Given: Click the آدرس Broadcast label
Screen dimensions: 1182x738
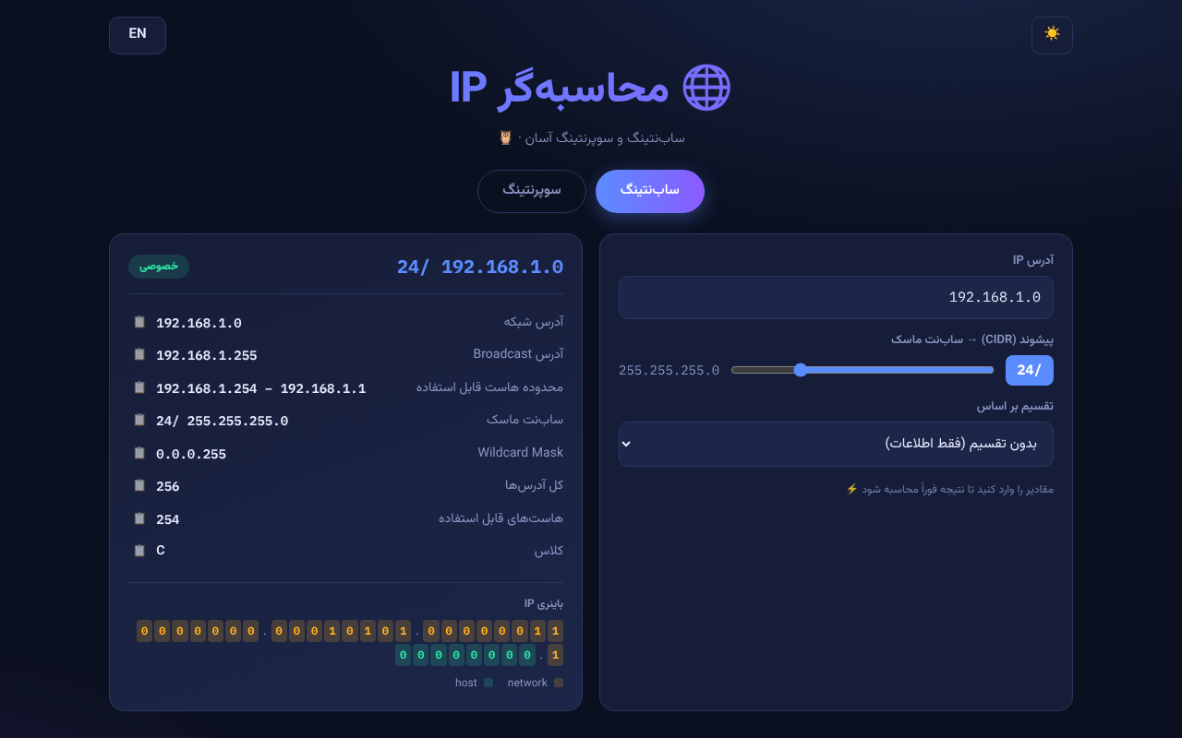Looking at the screenshot, I should point(518,354).
